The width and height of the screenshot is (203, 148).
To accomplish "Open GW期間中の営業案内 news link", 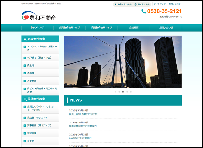I will pyautogui.click(x=80, y=138).
